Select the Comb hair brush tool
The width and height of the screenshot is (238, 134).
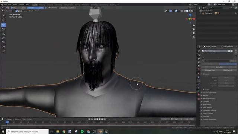[x=3, y=25]
